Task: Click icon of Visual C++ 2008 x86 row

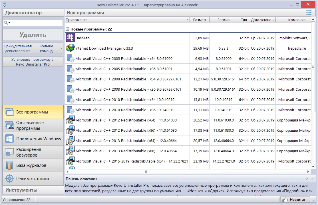Action: point(71,89)
